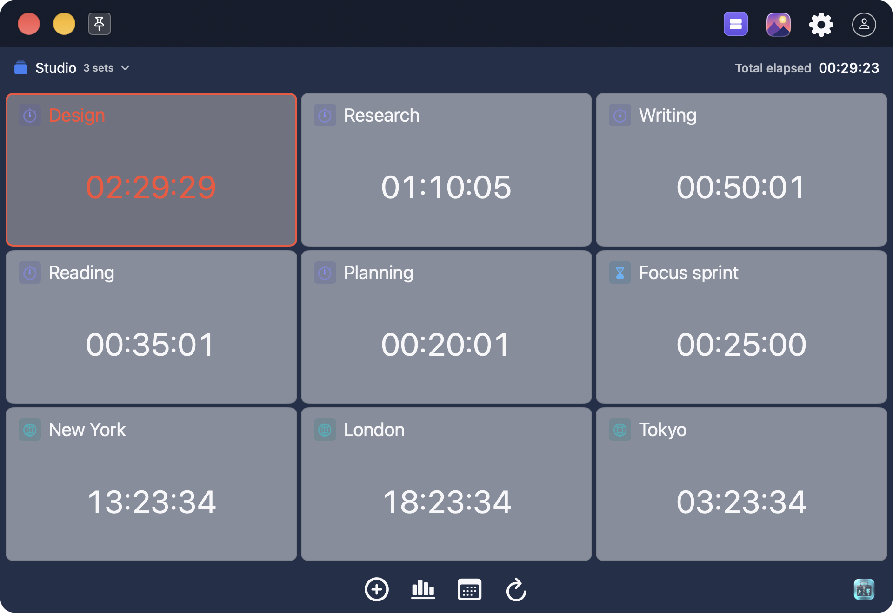Open the statistics bar chart icon
Viewport: 893px width, 613px height.
click(423, 589)
